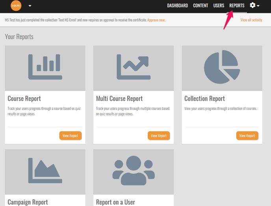Go to the Users menu item
Viewport: 271px width, 206px height.
coord(219,6)
